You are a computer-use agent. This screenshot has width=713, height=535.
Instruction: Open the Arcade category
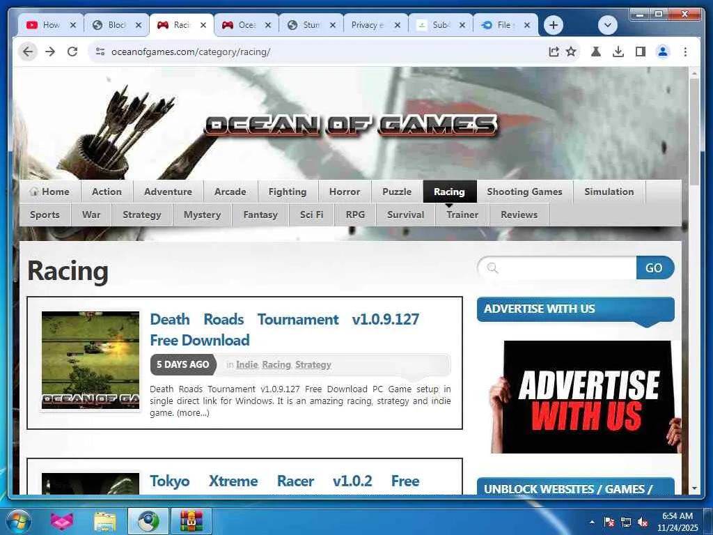click(230, 192)
